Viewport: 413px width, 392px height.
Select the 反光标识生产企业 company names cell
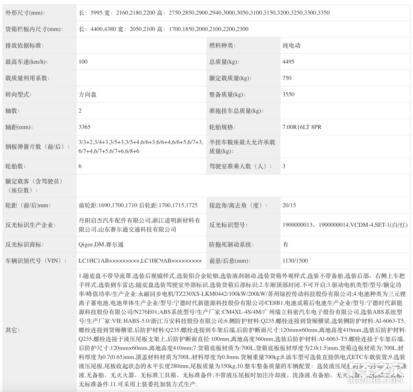coord(139,225)
